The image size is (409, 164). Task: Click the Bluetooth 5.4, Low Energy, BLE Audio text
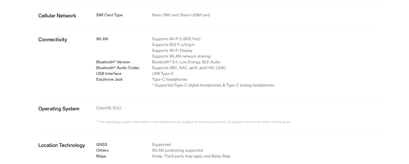tap(186, 62)
